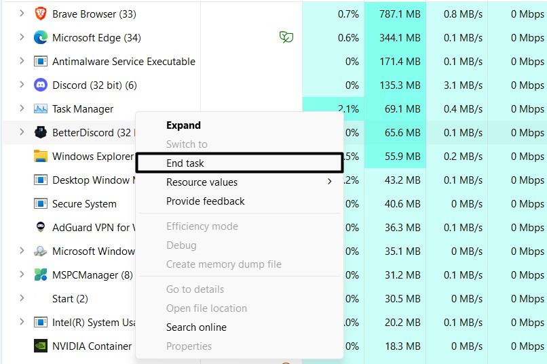Expand the Brave Browser process group
The height and width of the screenshot is (364, 547).
pyautogui.click(x=22, y=14)
